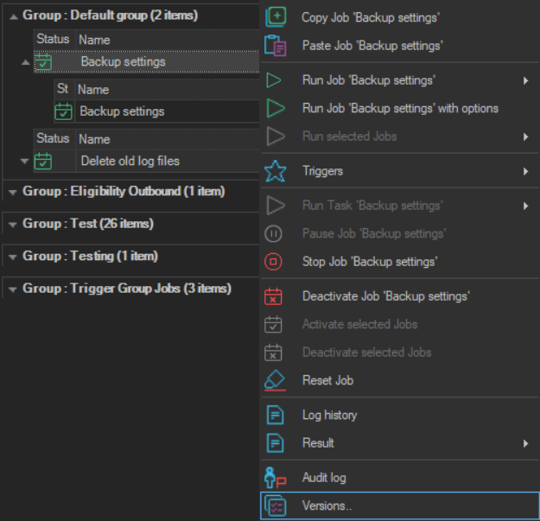This screenshot has height=521, width=540.
Task: Click the Deactivate Job calendar icon
Action: (x=274, y=296)
